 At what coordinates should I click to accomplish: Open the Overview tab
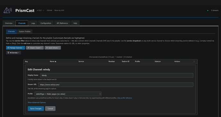(9, 23)
